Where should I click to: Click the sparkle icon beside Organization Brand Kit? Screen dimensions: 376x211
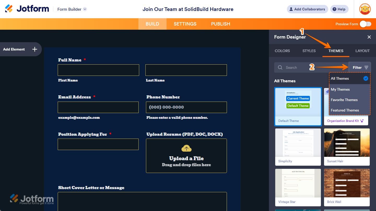[362, 121]
